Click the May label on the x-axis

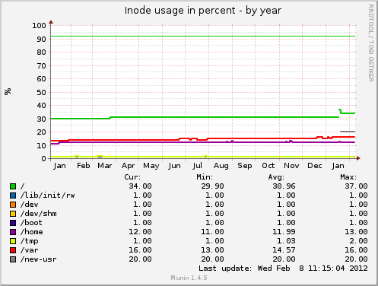[151, 166]
